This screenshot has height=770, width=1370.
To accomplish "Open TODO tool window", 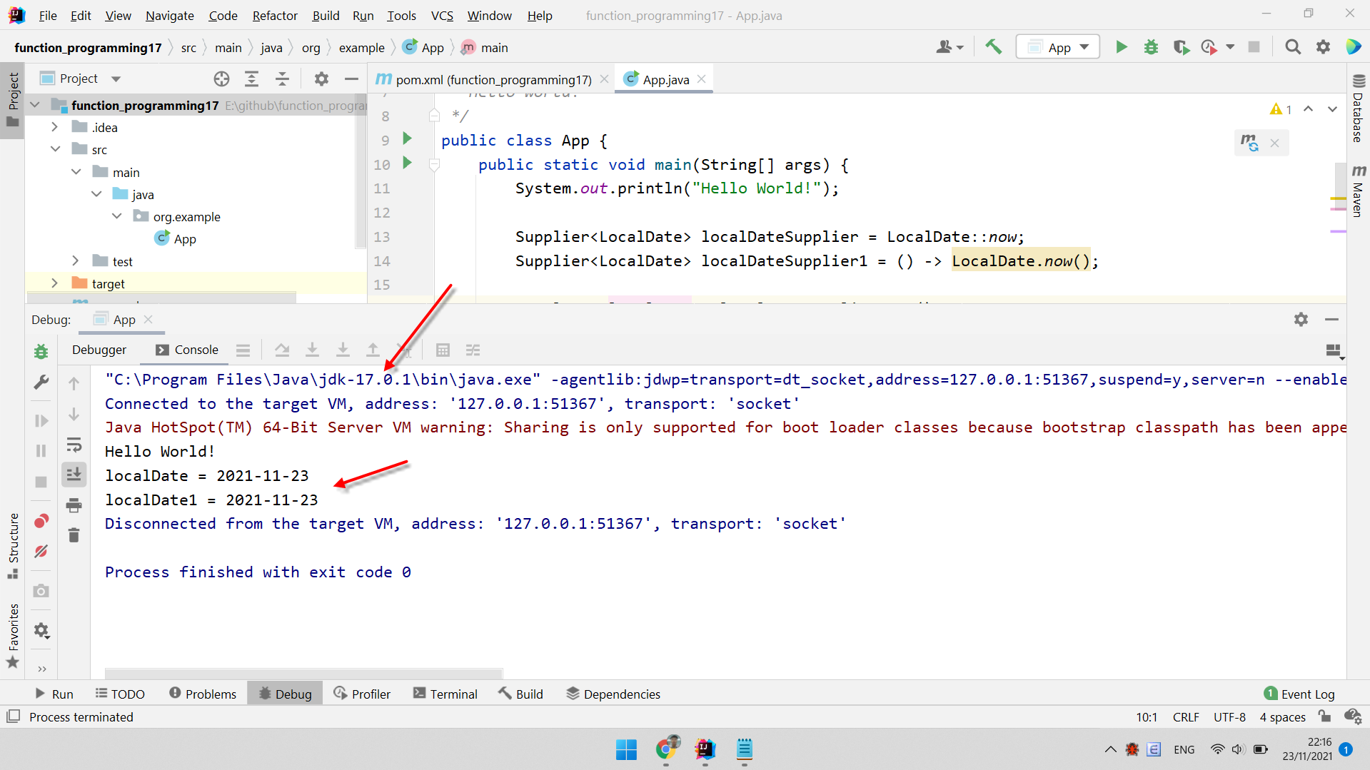I will click(120, 694).
